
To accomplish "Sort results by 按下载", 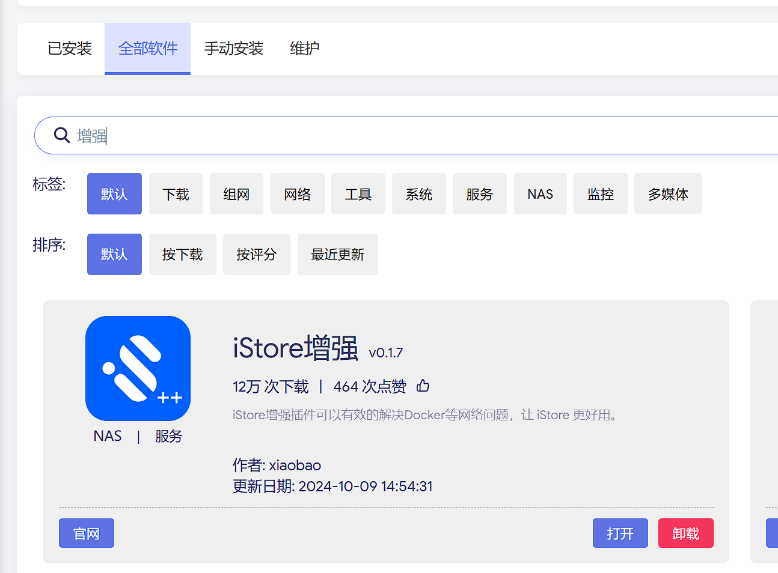I will 182,255.
